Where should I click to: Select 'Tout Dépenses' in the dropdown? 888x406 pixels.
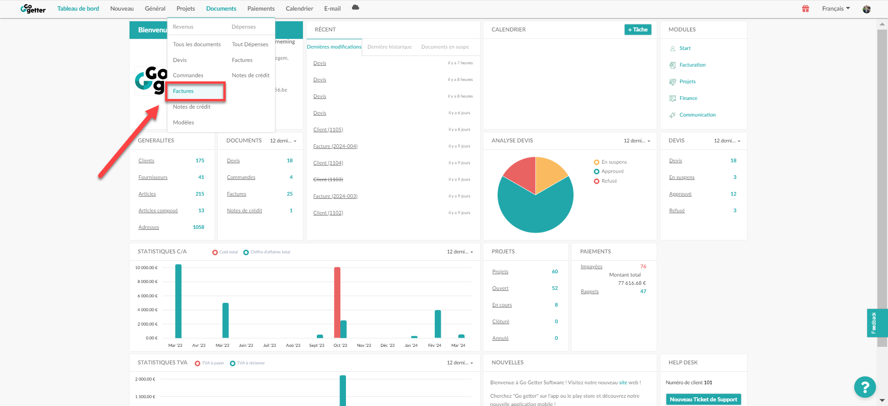coord(250,44)
